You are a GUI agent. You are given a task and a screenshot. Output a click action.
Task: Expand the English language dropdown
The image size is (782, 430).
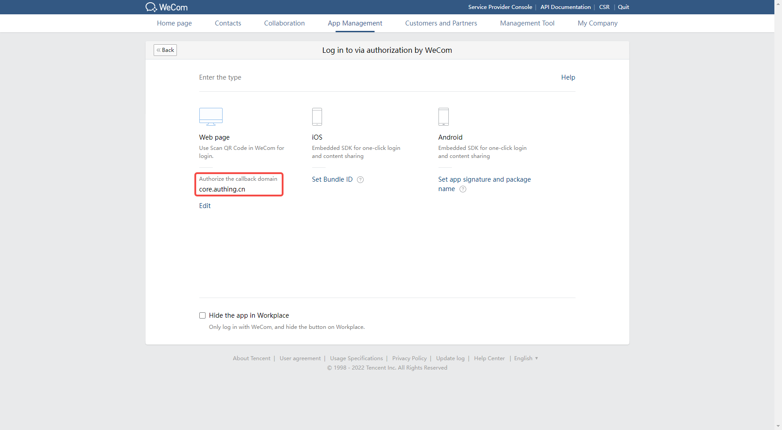(x=526, y=358)
